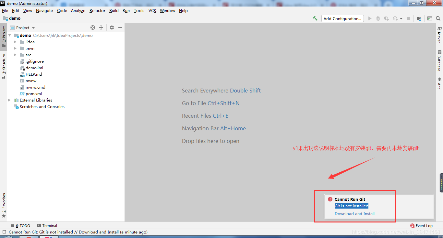Image resolution: width=443 pixels, height=238 pixels.
Task: Click the Stop square icon in toolbar
Action: click(408, 18)
